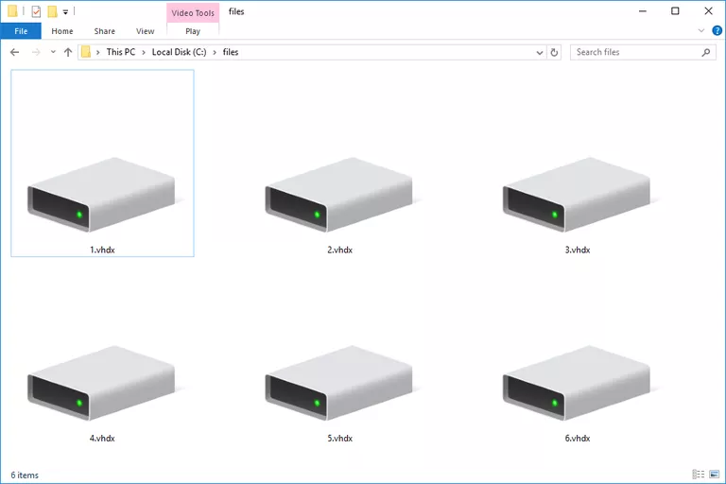Switch to Large icons view layout
The width and height of the screenshot is (726, 484).
tap(714, 475)
